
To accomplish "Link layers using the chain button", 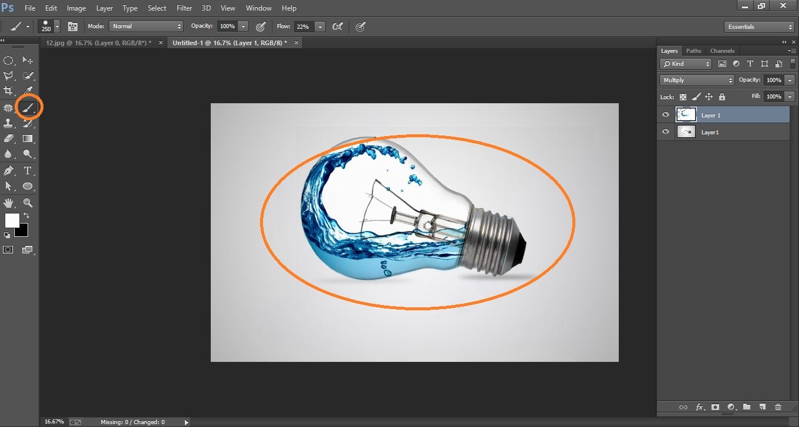I will 683,406.
